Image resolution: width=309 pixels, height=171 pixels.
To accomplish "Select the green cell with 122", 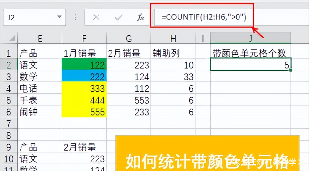I will tap(84, 64).
